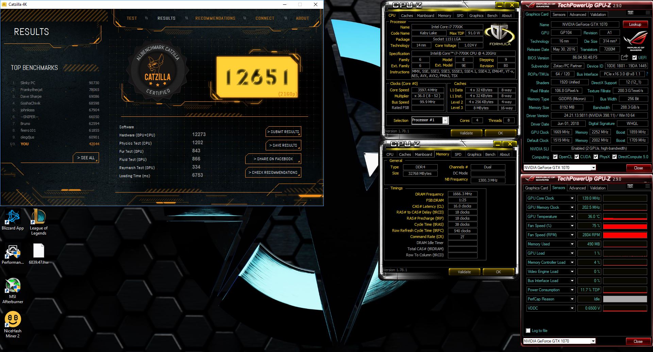This screenshot has width=653, height=352.
Task: Expand the GPU Load sensor dropdown
Action: coord(572,253)
